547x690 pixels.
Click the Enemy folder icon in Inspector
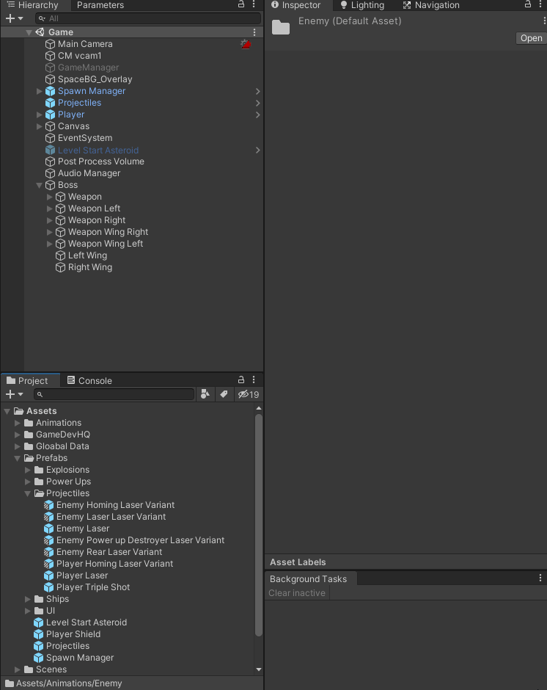click(x=281, y=27)
